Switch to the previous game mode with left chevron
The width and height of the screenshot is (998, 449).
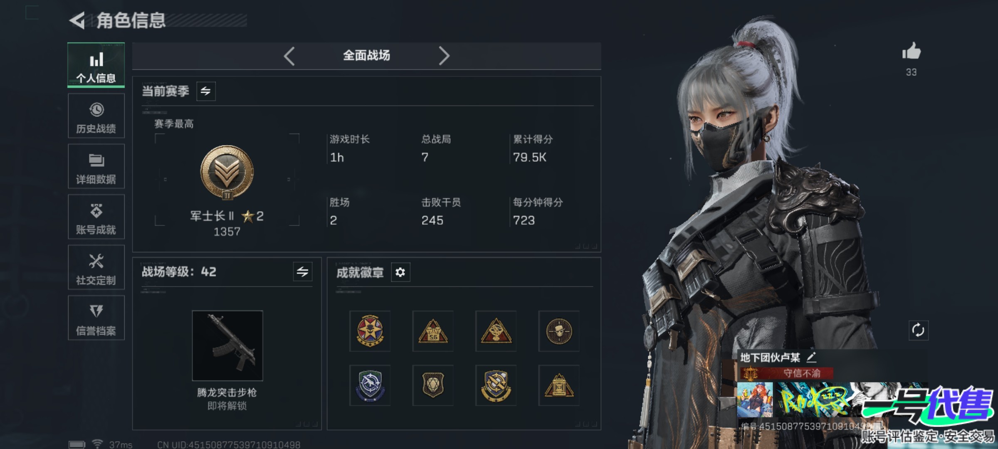(289, 56)
